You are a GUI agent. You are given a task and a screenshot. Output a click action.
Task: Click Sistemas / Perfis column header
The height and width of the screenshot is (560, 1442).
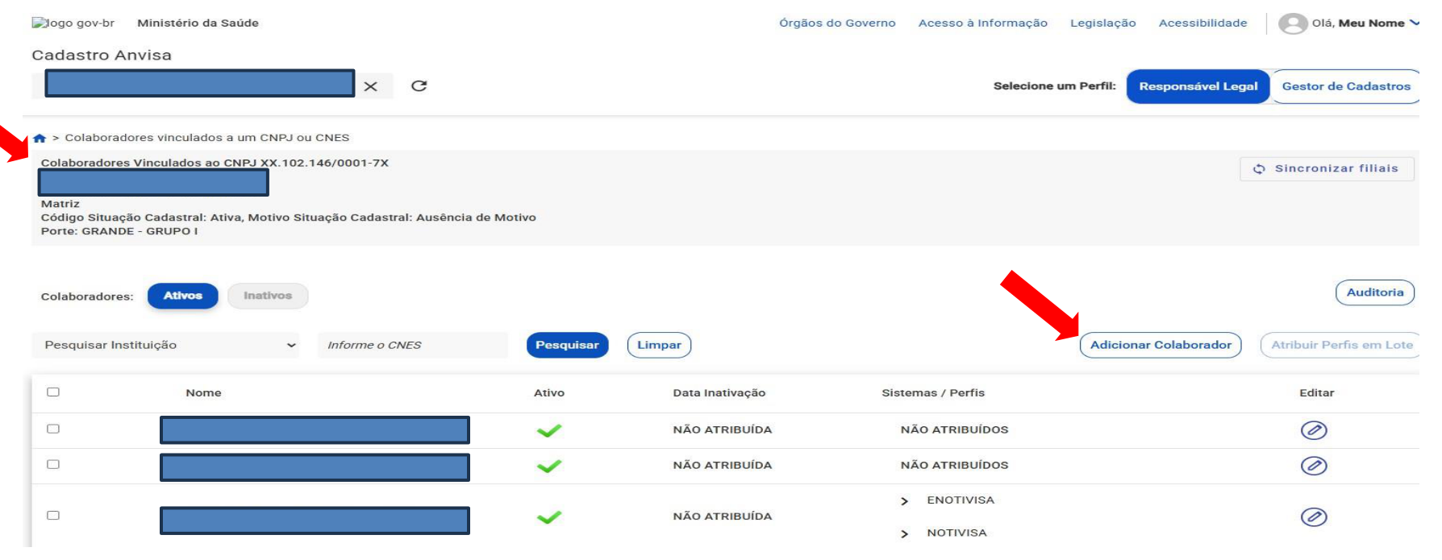point(933,393)
